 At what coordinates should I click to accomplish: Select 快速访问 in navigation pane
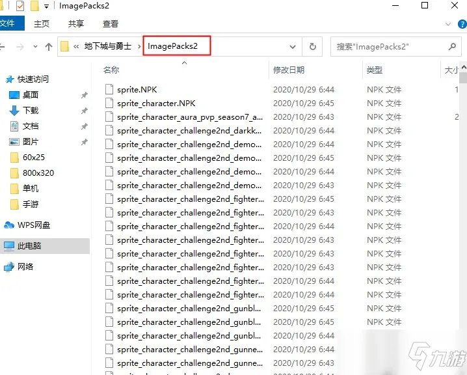(x=33, y=79)
